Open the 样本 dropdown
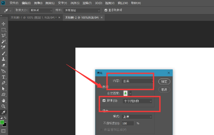Viewport: 214px width, 135px height. [82, 10]
